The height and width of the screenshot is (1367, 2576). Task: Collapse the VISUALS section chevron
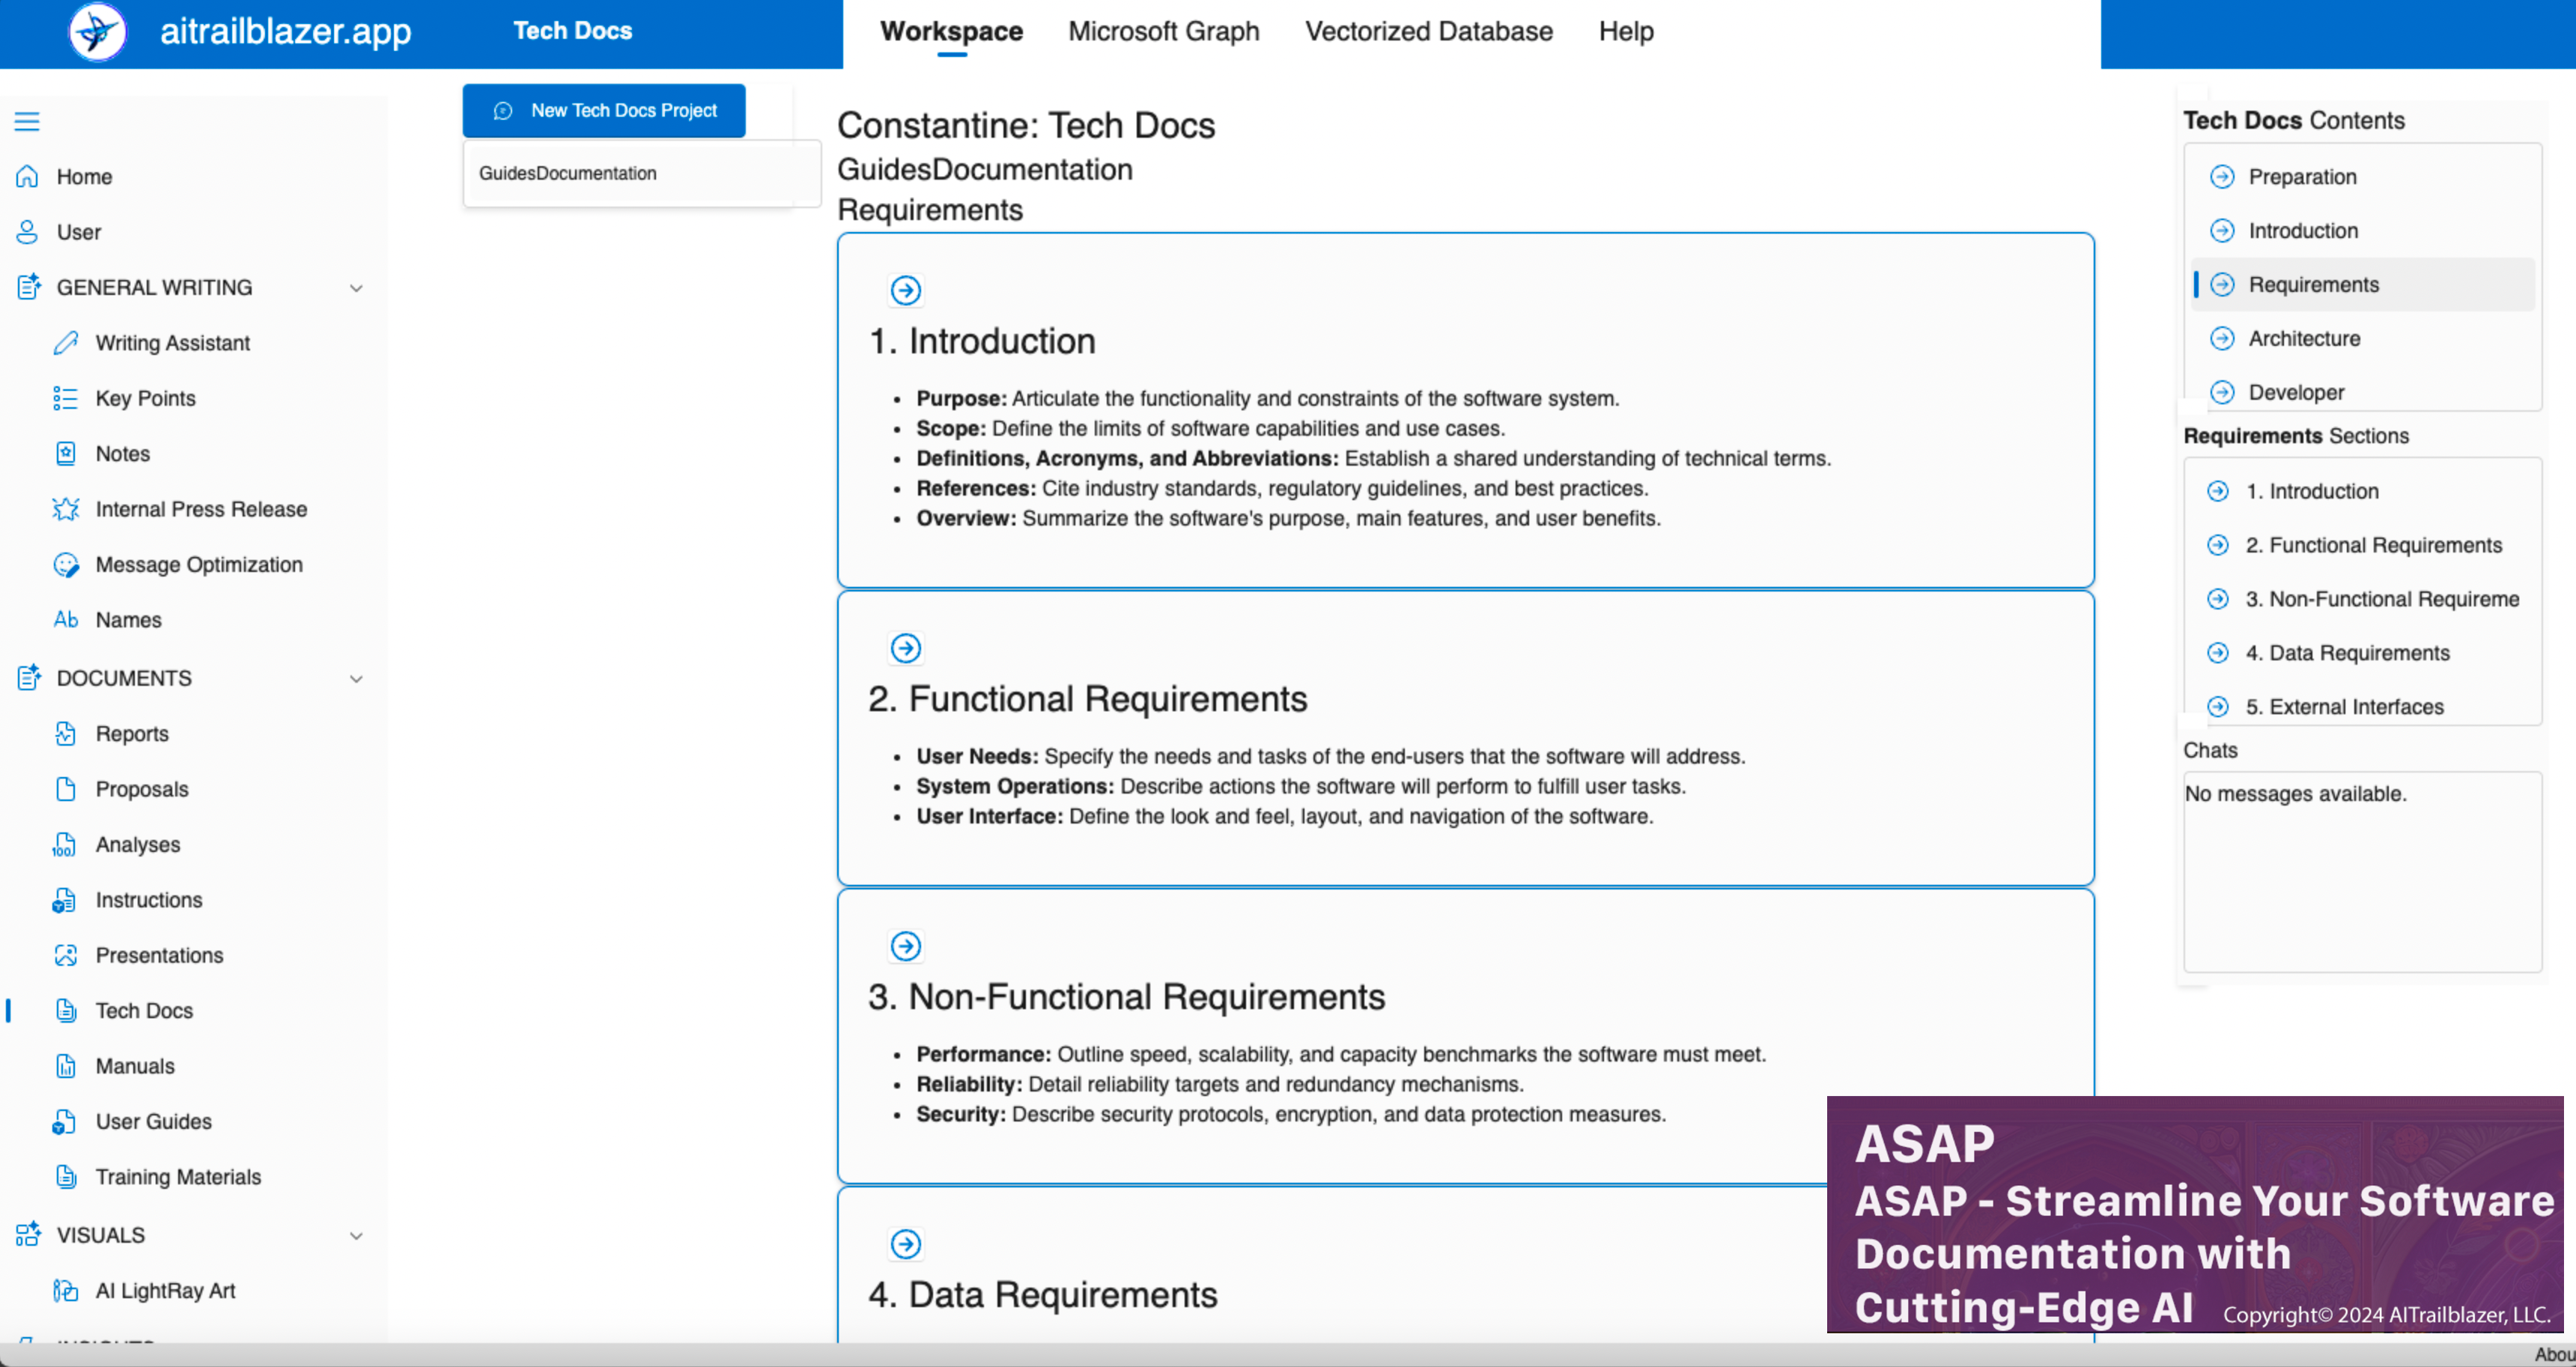[x=356, y=1236]
